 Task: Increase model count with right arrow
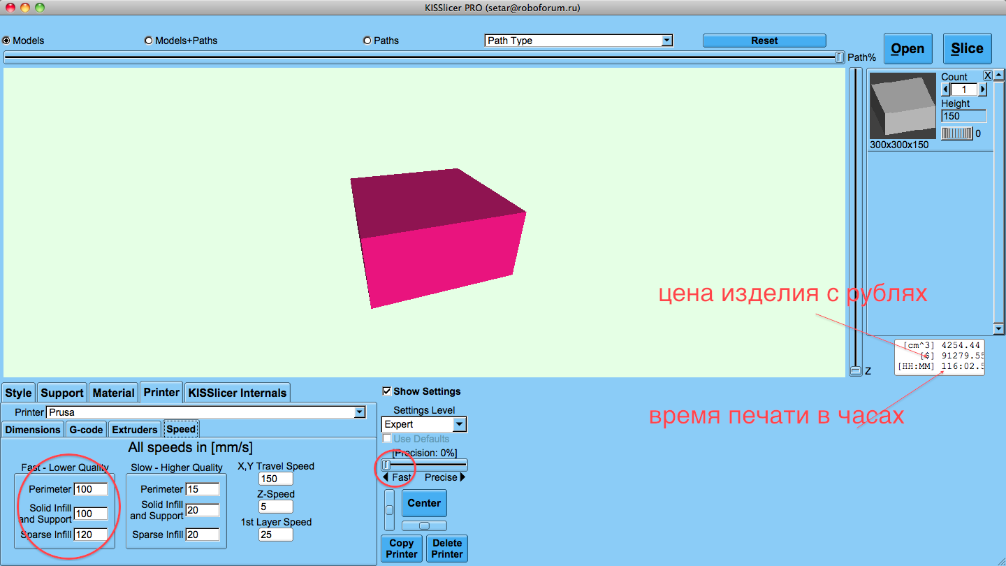982,89
